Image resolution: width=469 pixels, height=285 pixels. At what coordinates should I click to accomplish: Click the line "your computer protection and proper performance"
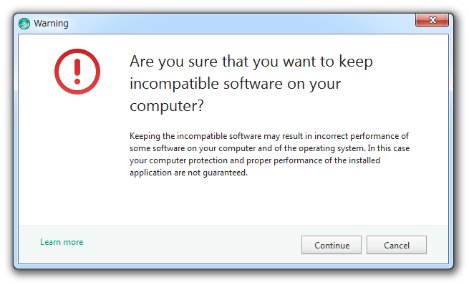point(254,160)
